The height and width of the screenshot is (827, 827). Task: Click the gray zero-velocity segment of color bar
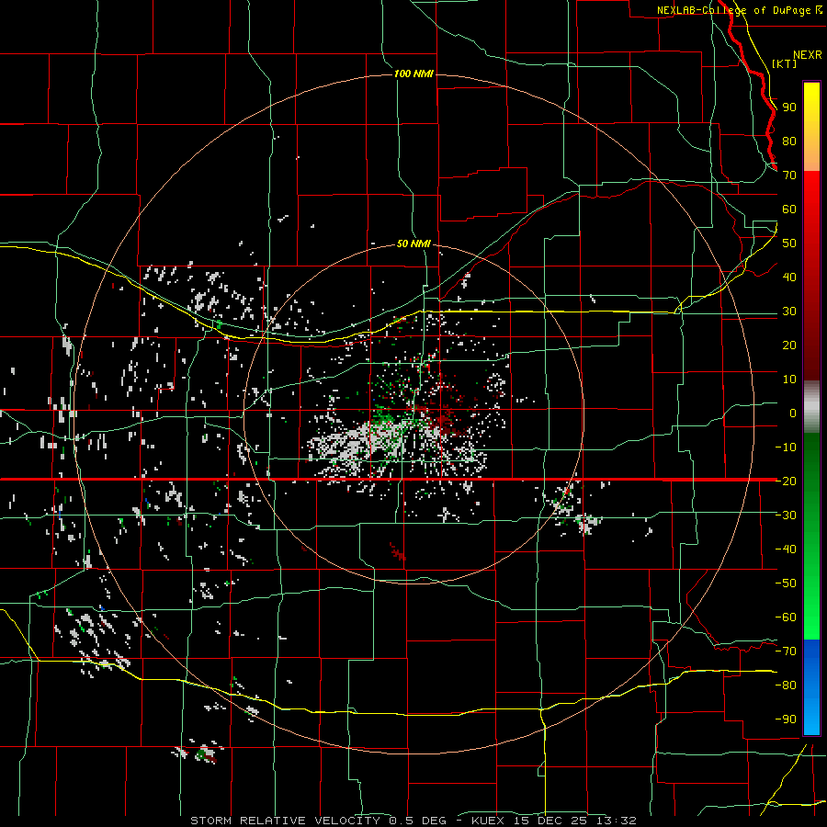811,407
